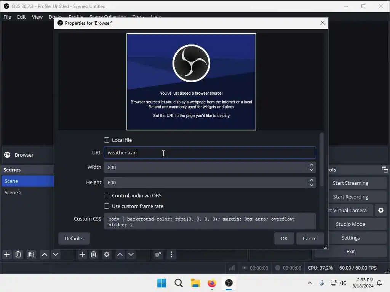Screen dimensions: 390x292
Task: Click the Browser source globe icon
Action: (7, 155)
